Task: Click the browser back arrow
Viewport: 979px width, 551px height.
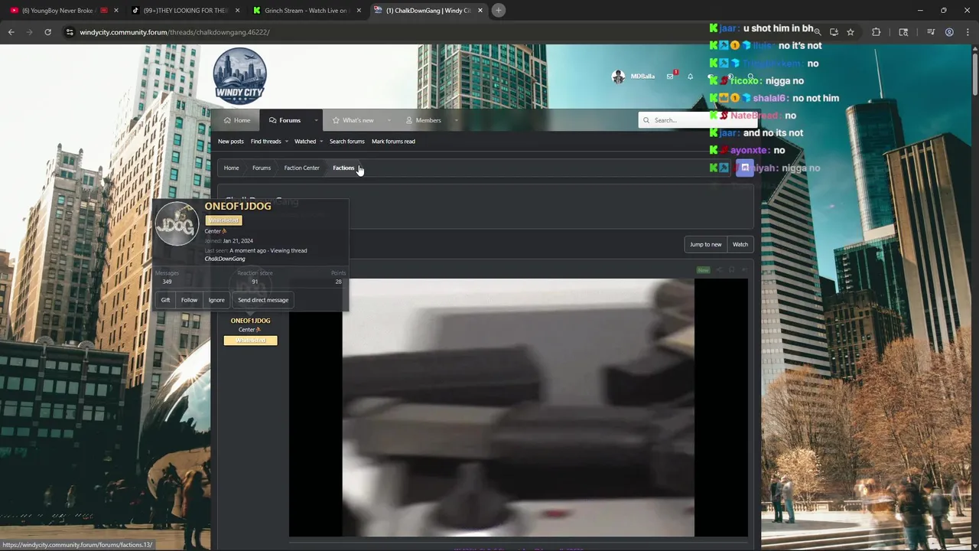Action: pos(11,32)
